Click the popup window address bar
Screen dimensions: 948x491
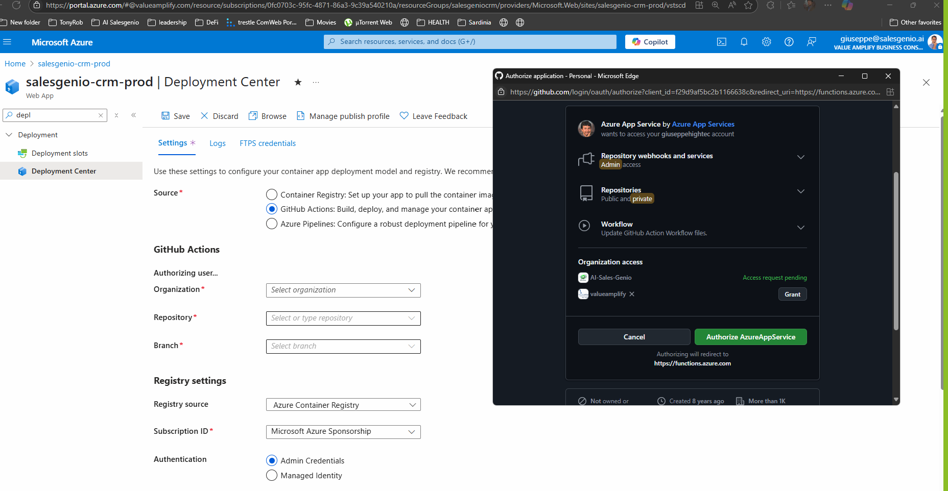pyautogui.click(x=695, y=92)
